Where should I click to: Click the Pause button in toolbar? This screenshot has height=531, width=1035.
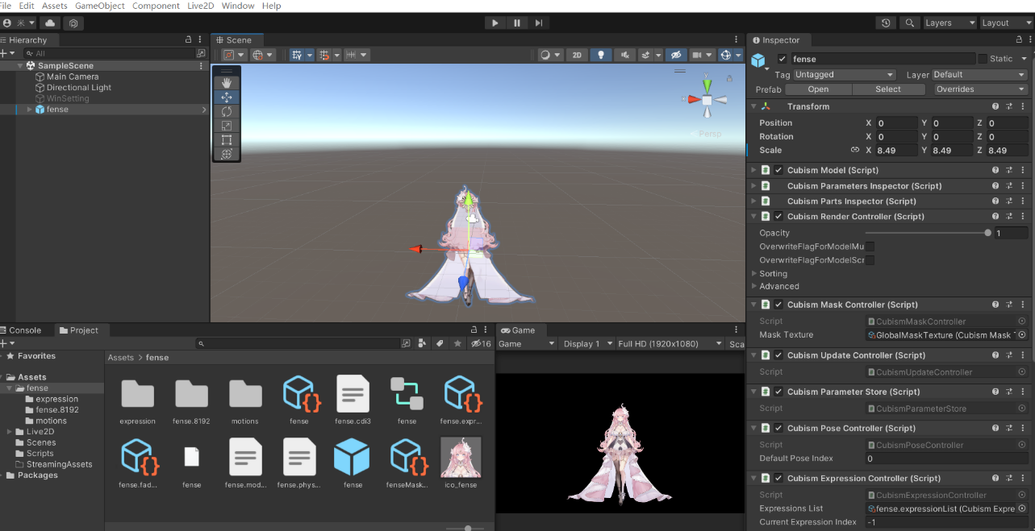click(517, 23)
